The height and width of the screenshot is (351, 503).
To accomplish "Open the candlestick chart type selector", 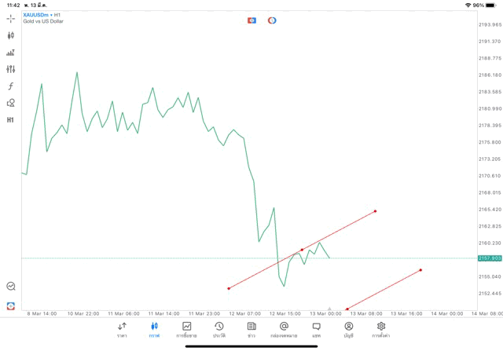I will pyautogui.click(x=10, y=35).
